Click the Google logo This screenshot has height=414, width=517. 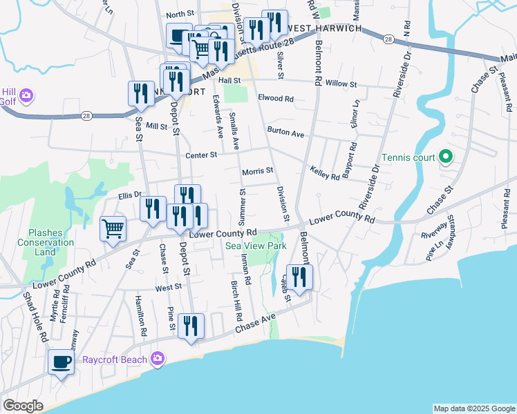(x=23, y=406)
